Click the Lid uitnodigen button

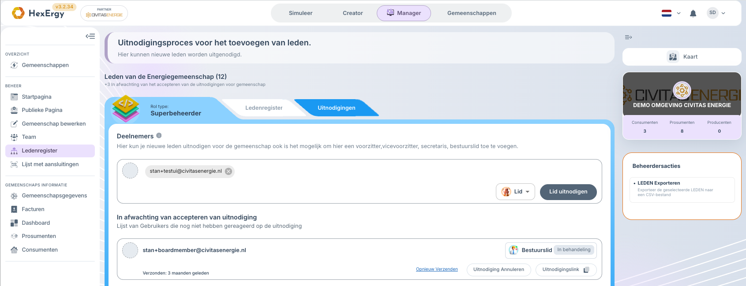[x=568, y=192]
